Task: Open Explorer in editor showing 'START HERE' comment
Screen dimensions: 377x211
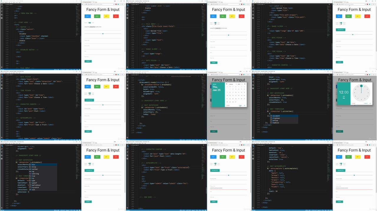Action: (2, 5)
